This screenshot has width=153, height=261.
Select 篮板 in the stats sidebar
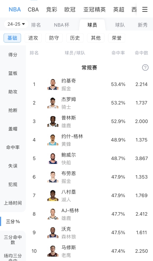[x=13, y=73]
